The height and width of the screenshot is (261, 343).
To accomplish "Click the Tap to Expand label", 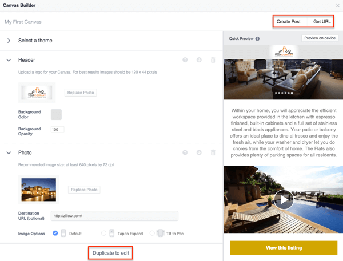I will click(130, 234).
